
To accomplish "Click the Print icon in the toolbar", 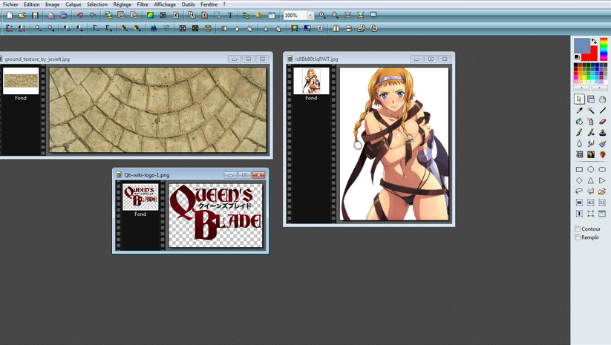I will [x=50, y=15].
